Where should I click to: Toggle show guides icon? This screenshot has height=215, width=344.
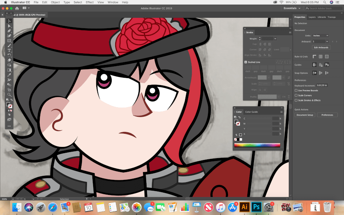point(314,65)
